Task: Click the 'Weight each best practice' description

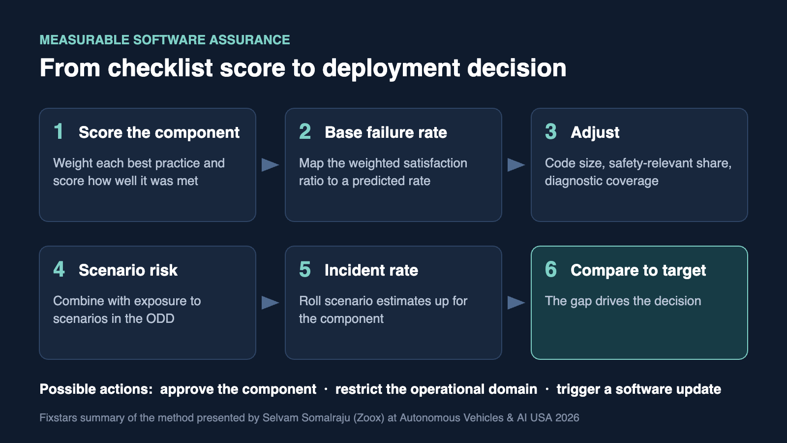Action: tap(139, 172)
